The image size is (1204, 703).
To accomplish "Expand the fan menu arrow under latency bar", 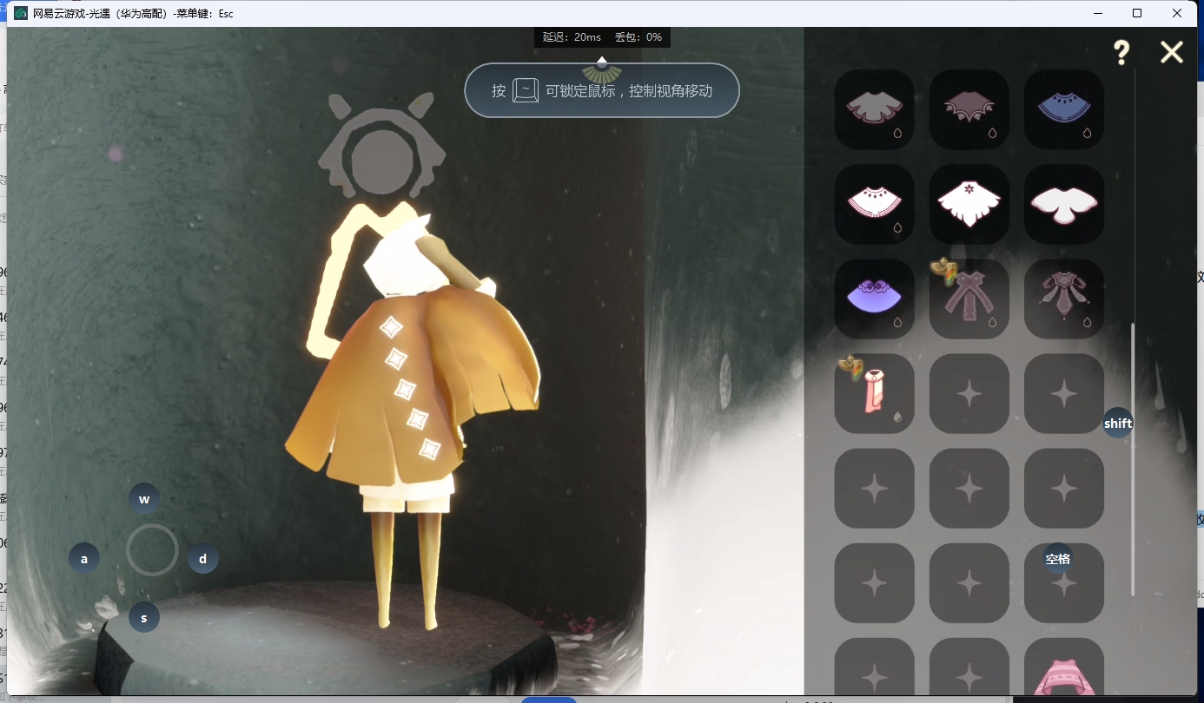I will point(602,71).
